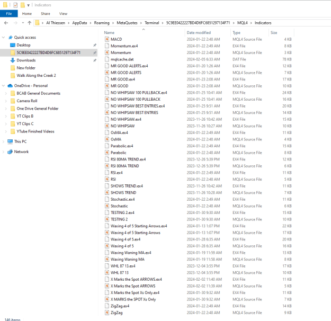
Task: Click Properties icon in quick access toolbar
Action: click(x=15, y=5)
